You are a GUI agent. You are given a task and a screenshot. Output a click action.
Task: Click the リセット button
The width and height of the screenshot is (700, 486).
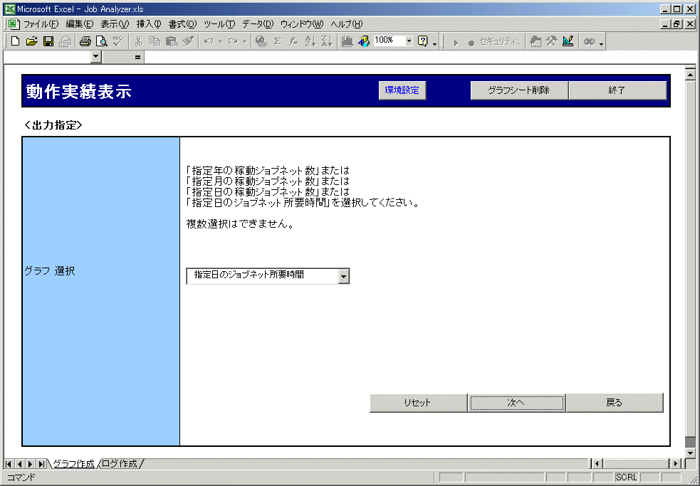(418, 403)
